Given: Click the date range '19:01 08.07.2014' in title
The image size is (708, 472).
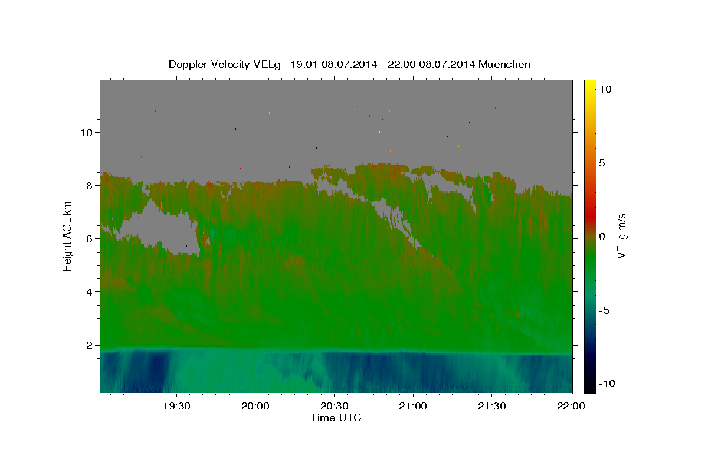Looking at the screenshot, I should click(x=333, y=64).
